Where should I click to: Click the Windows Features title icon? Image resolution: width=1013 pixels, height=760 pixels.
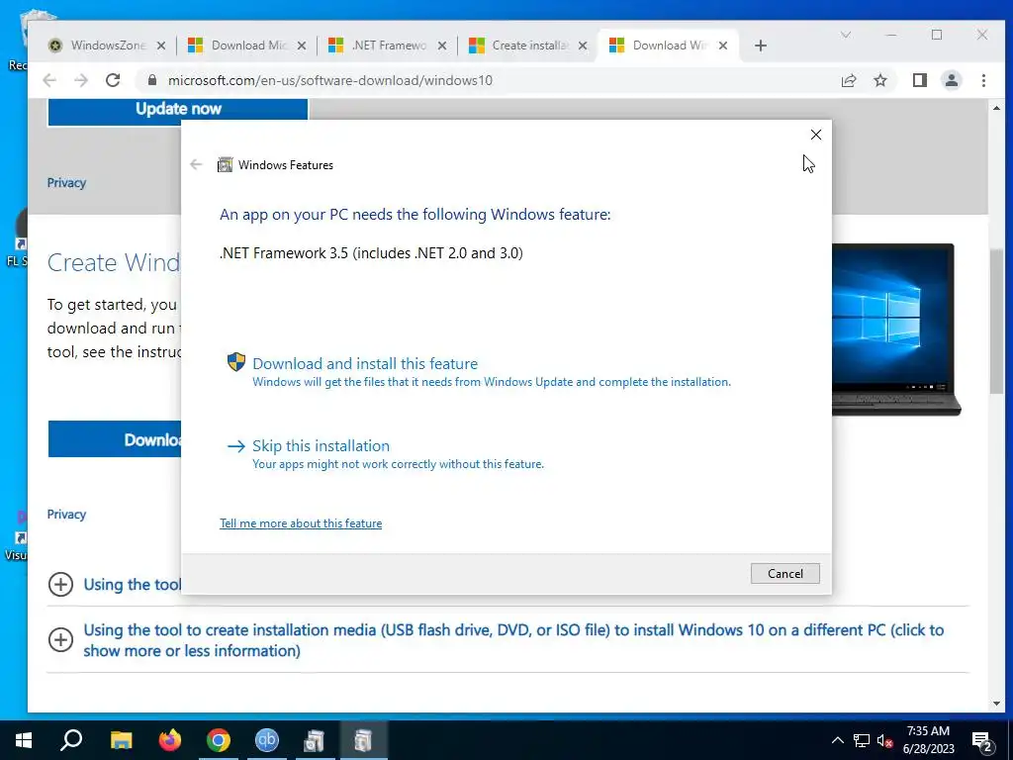(x=225, y=165)
